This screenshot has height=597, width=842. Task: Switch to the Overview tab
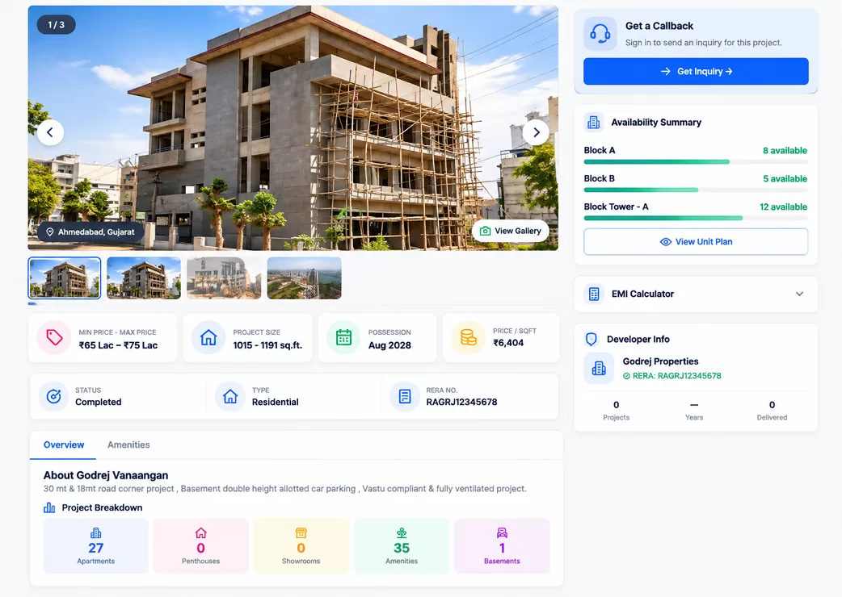click(63, 445)
